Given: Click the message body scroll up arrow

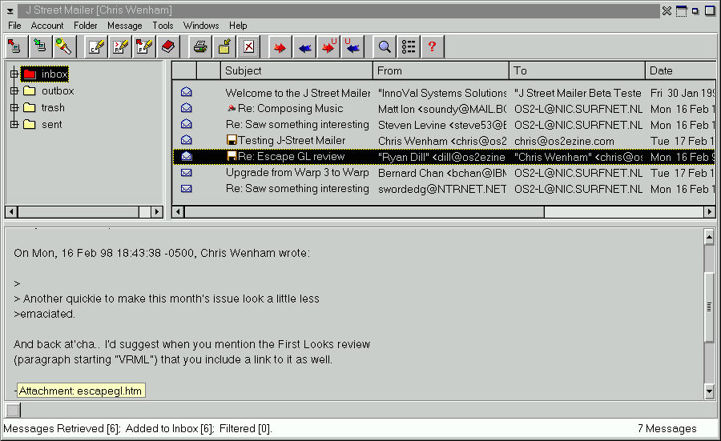Looking at the screenshot, I should coord(709,237).
